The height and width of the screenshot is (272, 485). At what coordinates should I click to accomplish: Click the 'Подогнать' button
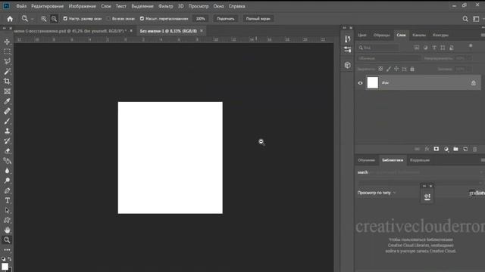click(x=226, y=19)
